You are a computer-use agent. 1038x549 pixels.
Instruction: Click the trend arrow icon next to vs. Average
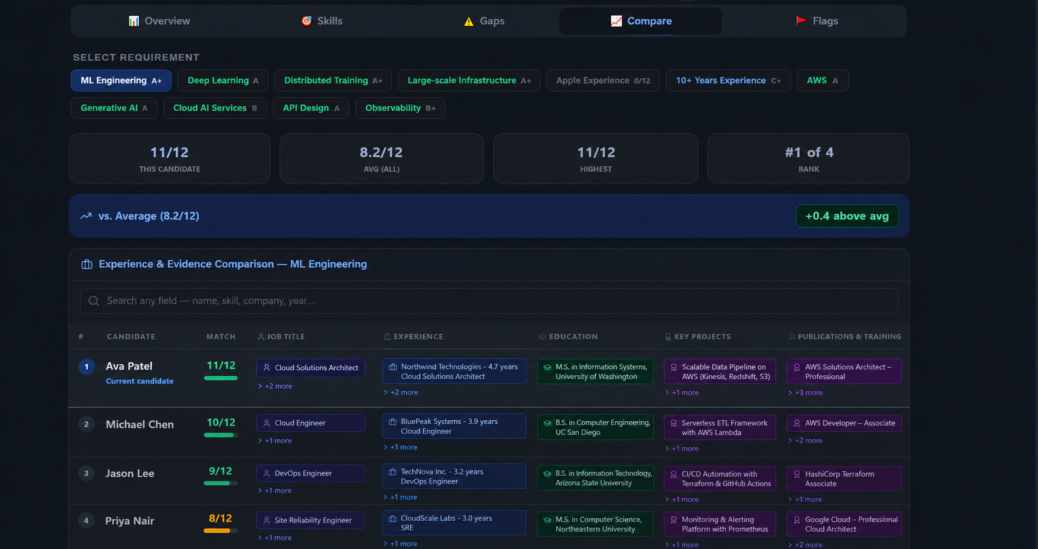tap(86, 216)
